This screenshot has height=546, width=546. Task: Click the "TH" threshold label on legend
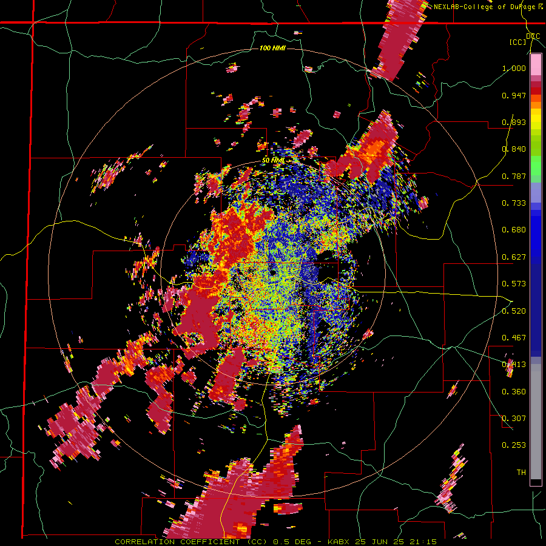tap(521, 473)
